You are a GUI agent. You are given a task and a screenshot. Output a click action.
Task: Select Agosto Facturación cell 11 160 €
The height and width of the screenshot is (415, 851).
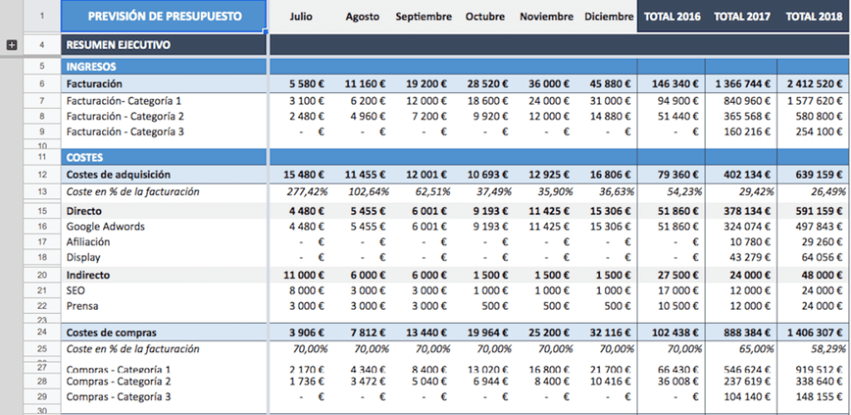pyautogui.click(x=366, y=84)
